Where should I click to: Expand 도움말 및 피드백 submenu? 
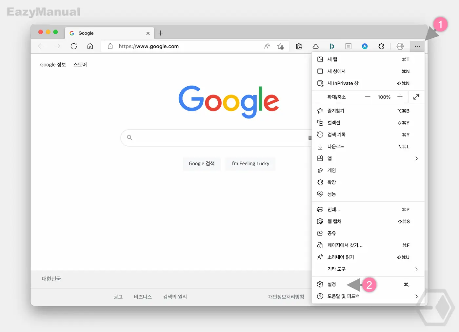tap(368, 296)
